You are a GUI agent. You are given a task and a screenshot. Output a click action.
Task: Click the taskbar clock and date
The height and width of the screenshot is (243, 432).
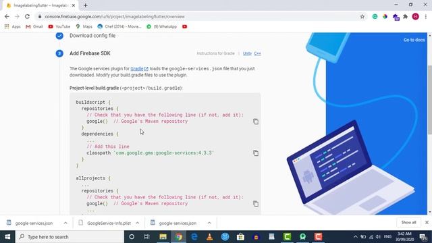405,237
